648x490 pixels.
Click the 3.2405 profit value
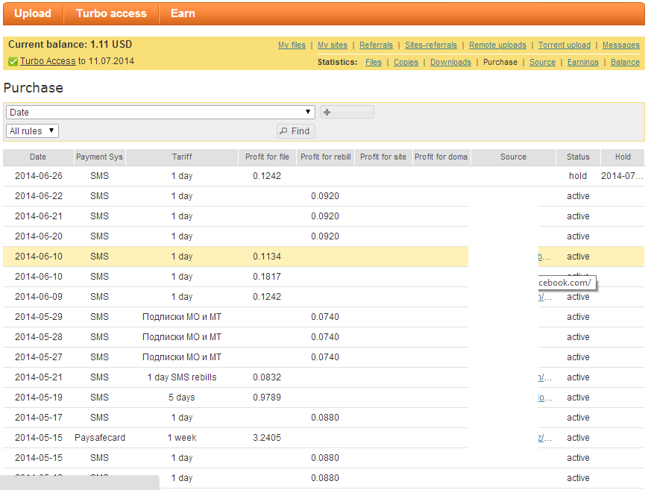pyautogui.click(x=267, y=438)
